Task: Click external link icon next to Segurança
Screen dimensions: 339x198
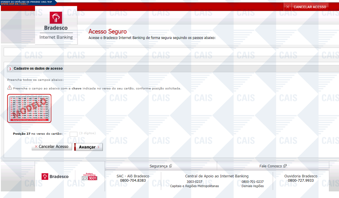Action: click(x=171, y=166)
